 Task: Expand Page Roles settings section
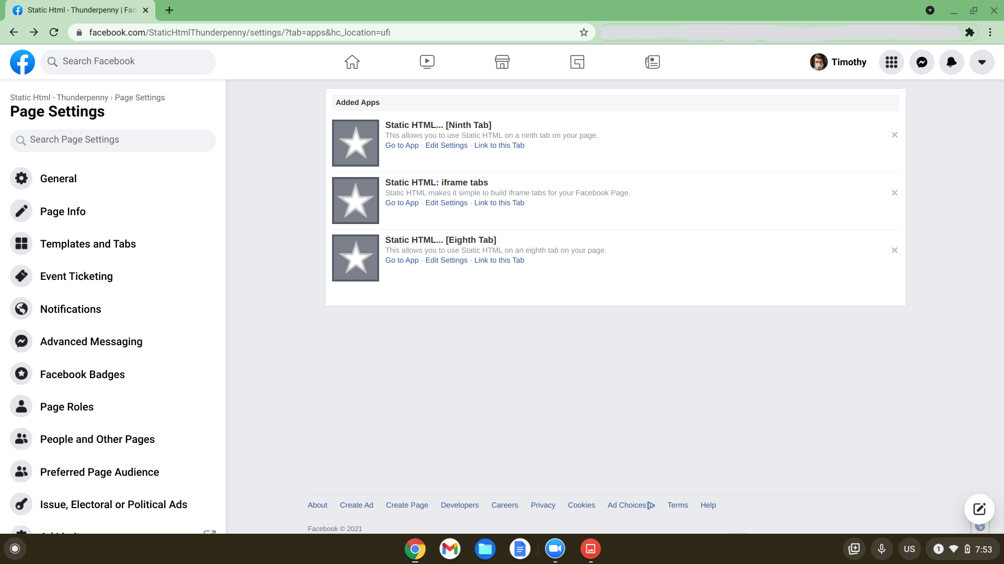[x=67, y=406]
